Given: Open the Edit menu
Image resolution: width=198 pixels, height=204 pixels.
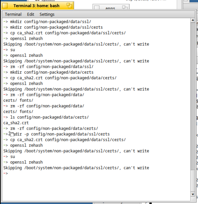Looking at the screenshot, I should pos(31,14).
